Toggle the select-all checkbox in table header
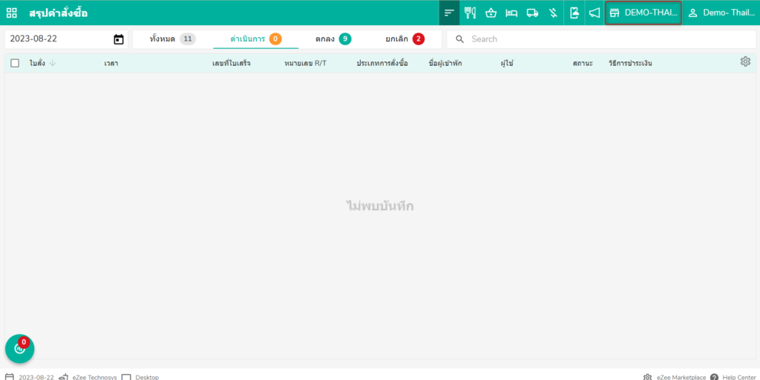This screenshot has height=380, width=760. (x=15, y=64)
